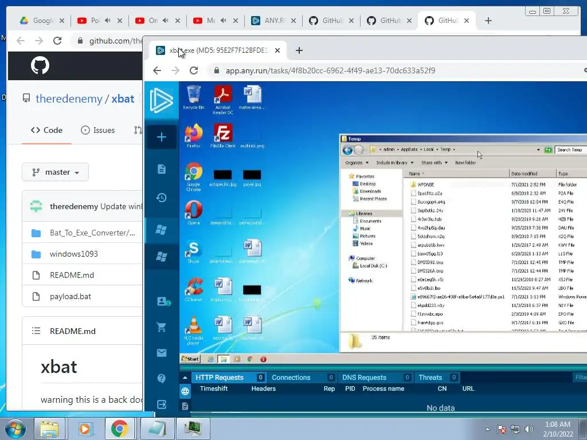Click the profile contact icon in ANY.RUN sidebar

[163, 301]
